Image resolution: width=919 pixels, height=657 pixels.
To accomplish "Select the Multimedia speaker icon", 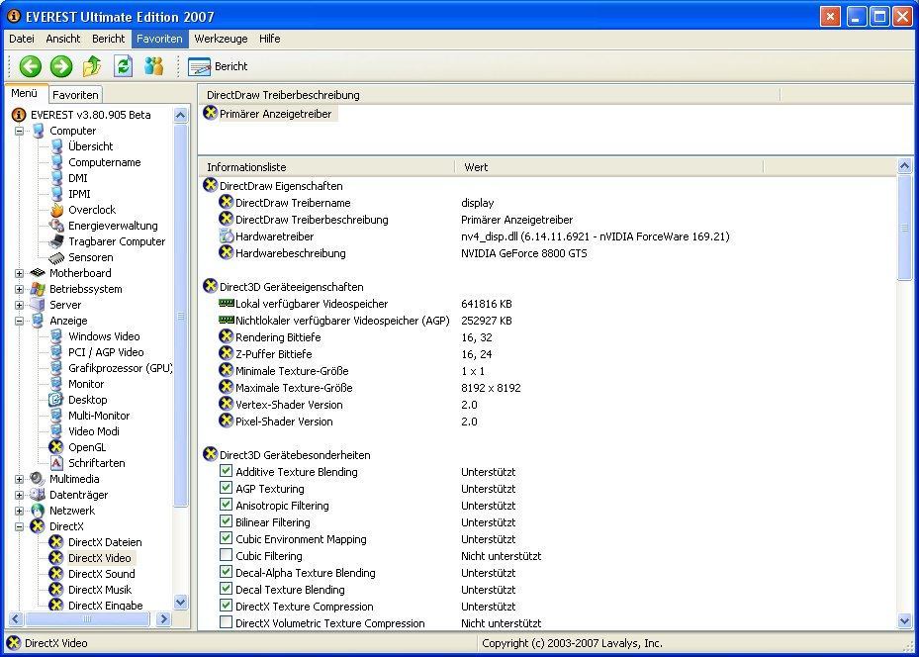I will (x=39, y=479).
